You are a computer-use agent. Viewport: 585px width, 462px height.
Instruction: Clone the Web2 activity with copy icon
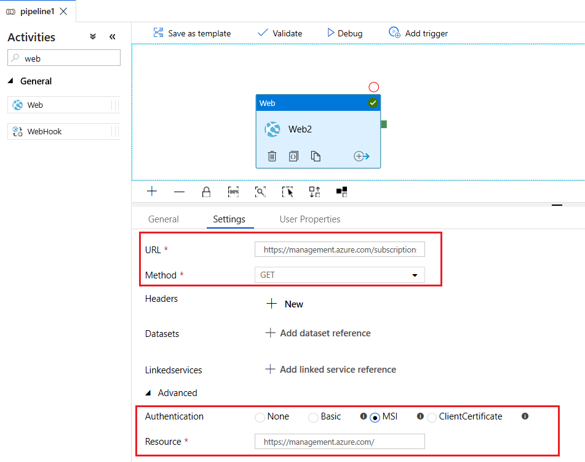click(x=315, y=156)
